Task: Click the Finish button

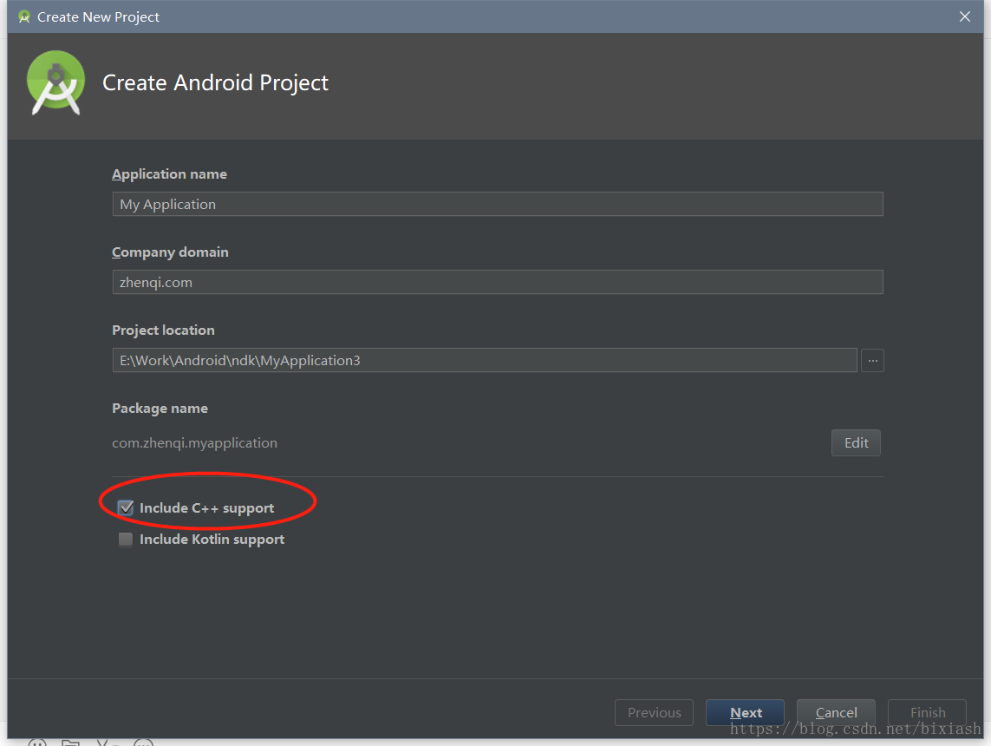Action: pos(927,712)
